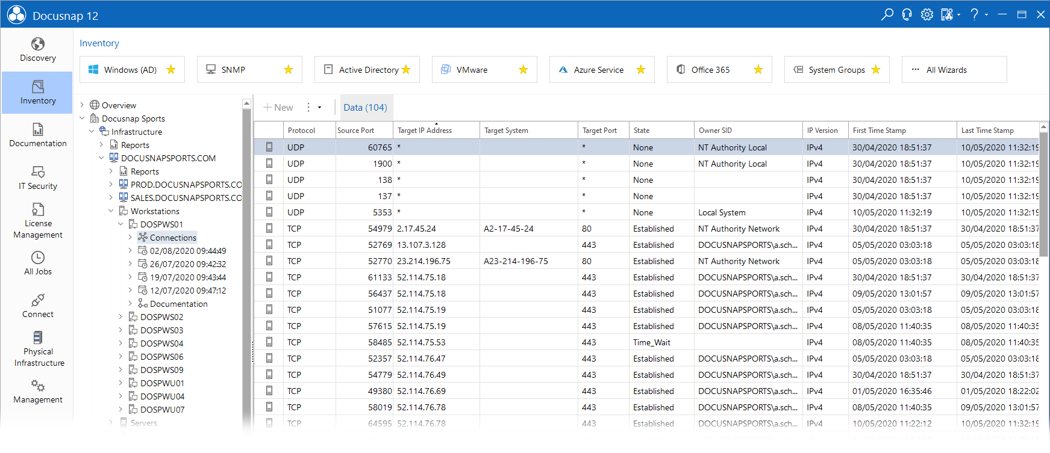Screen dimensions: 1050x453
Task: Toggle favorite star on Active Directory wizard
Action: (406, 70)
